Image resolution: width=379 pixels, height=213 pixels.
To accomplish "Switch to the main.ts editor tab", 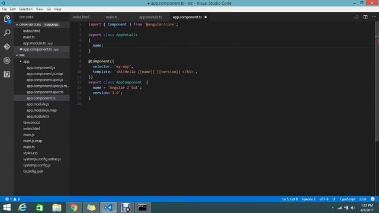I will pos(111,17).
